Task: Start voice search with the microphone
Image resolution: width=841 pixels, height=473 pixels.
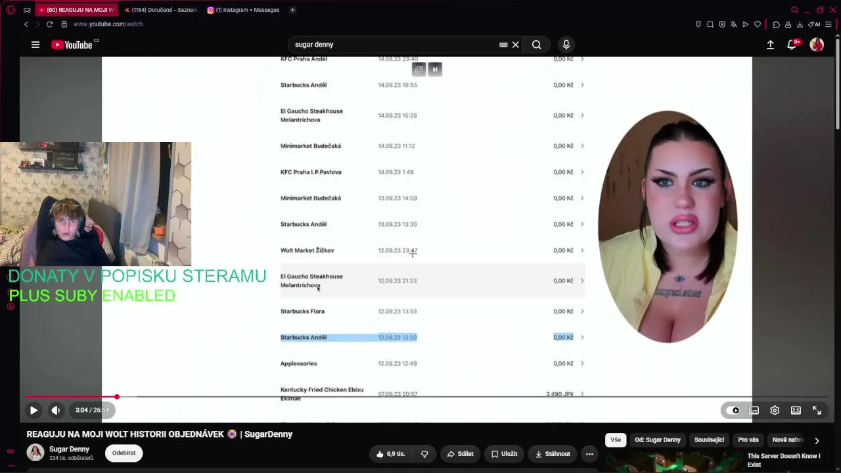Action: point(566,45)
